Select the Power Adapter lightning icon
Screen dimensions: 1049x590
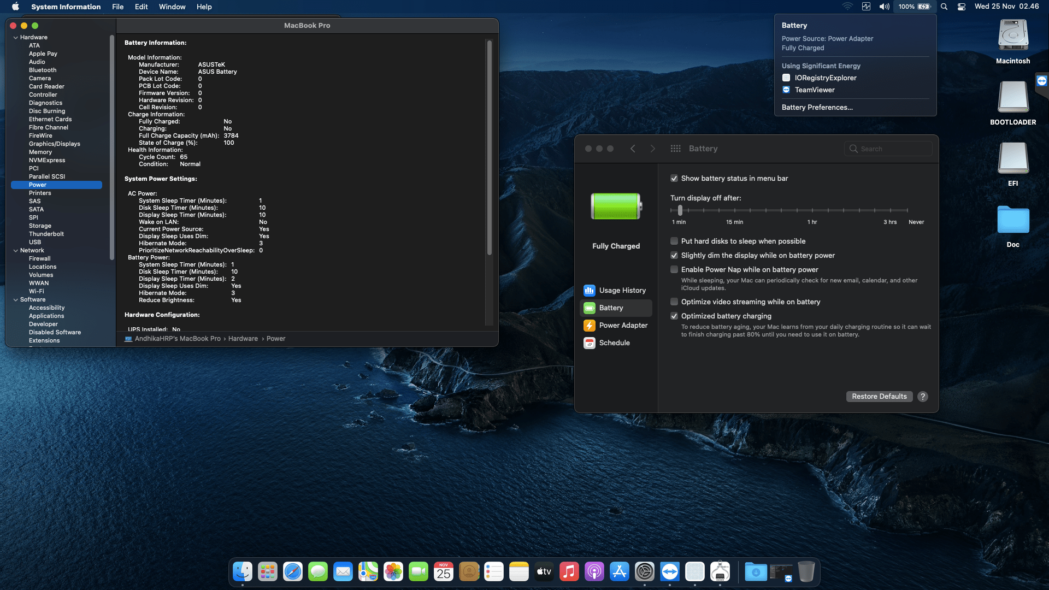[589, 325]
